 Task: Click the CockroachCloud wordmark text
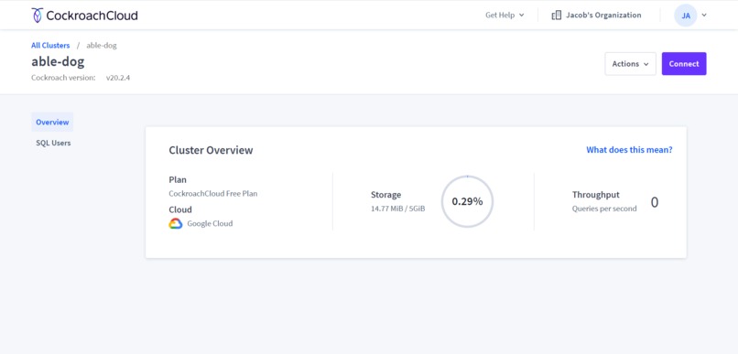(x=92, y=16)
